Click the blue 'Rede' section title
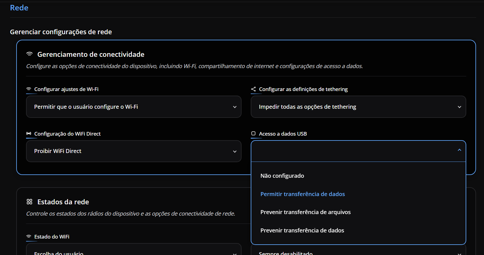The height and width of the screenshot is (255, 484). [x=19, y=8]
